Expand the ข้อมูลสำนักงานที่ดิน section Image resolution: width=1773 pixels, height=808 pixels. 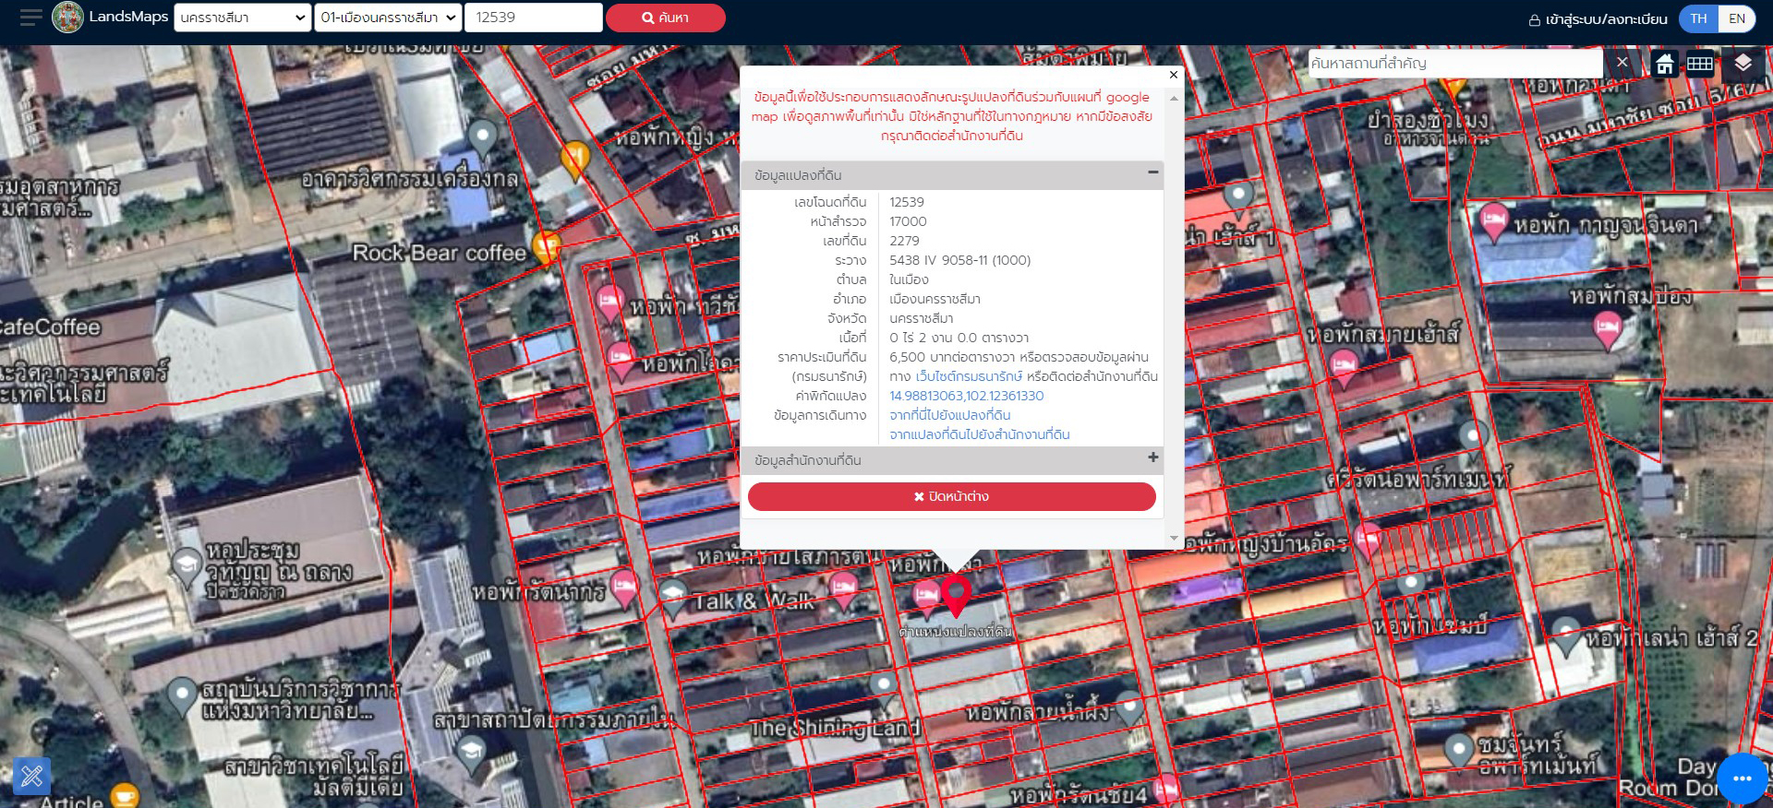tap(1152, 457)
